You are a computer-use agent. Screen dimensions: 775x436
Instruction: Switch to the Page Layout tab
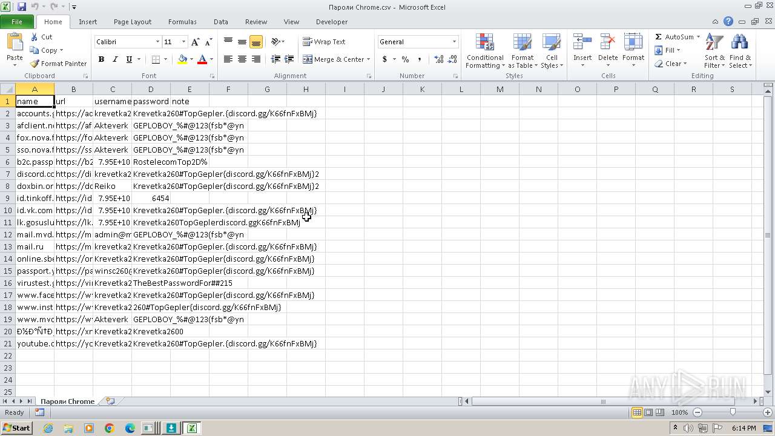(133, 22)
